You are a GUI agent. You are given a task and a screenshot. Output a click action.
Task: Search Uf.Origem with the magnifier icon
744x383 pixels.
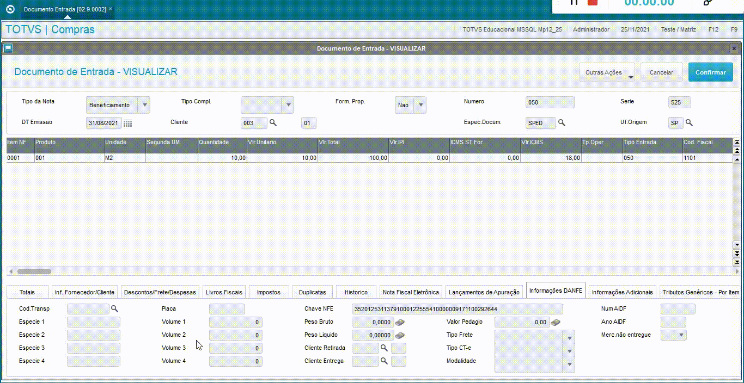tap(689, 123)
